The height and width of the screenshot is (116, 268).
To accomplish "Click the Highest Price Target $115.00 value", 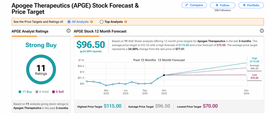I will coord(113,106).
